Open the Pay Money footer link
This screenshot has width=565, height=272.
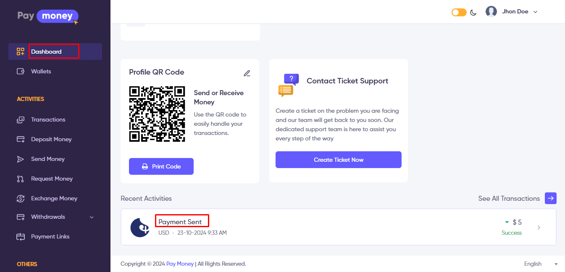click(180, 264)
